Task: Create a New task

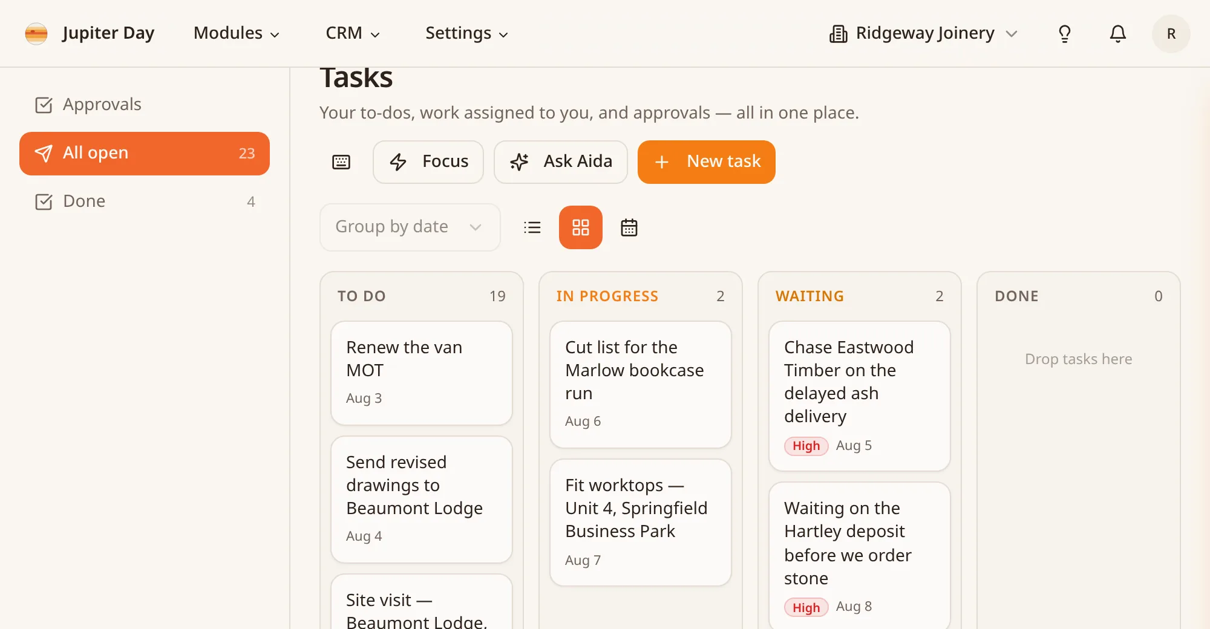Action: click(707, 162)
